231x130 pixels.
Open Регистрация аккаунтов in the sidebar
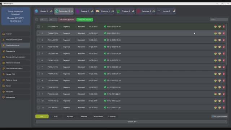point(16,40)
